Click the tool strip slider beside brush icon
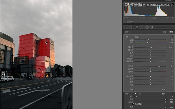 (164, 27)
